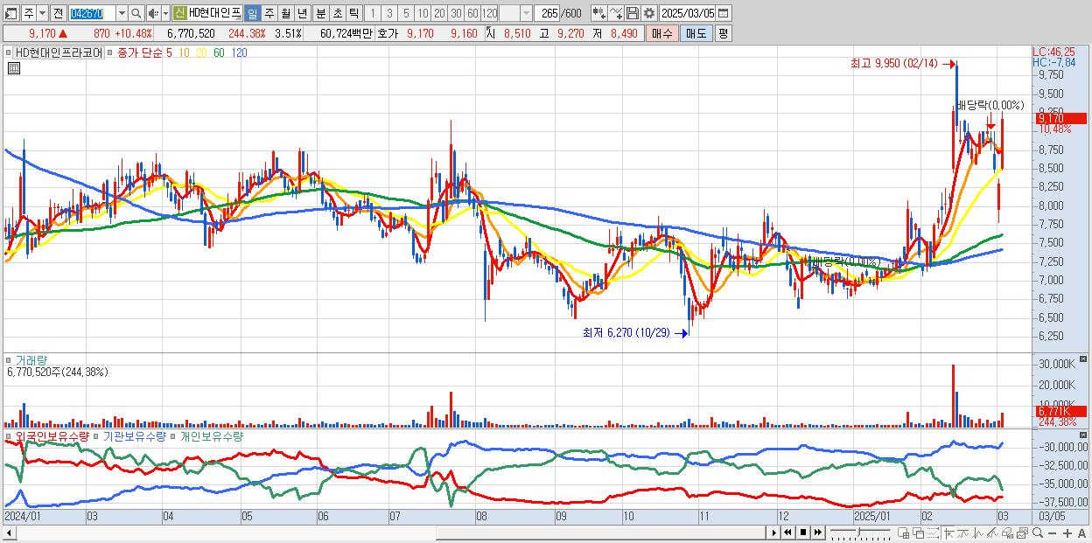Click the date field 2025/03/05
This screenshot has width=1092, height=543.
pos(688,14)
